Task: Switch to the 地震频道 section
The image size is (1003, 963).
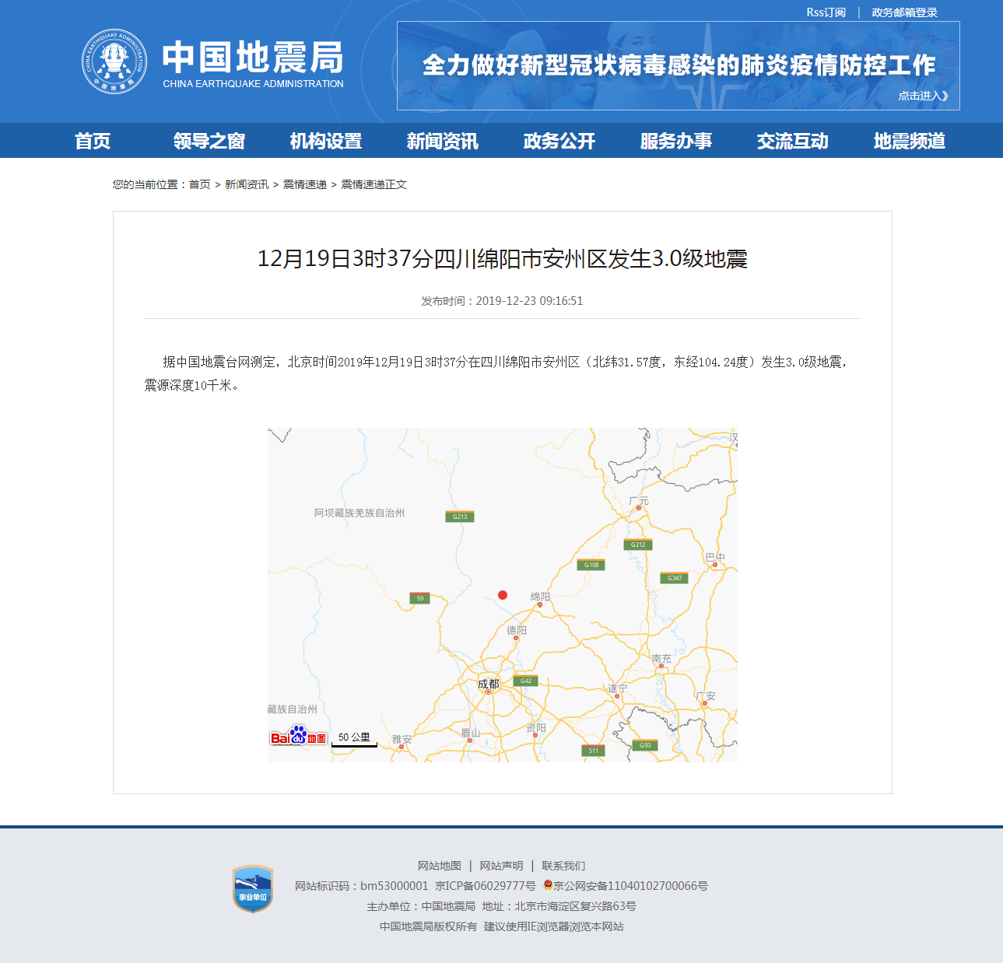Action: (x=909, y=141)
